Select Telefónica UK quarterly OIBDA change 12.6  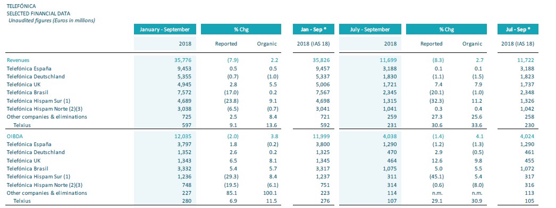click(x=438, y=160)
